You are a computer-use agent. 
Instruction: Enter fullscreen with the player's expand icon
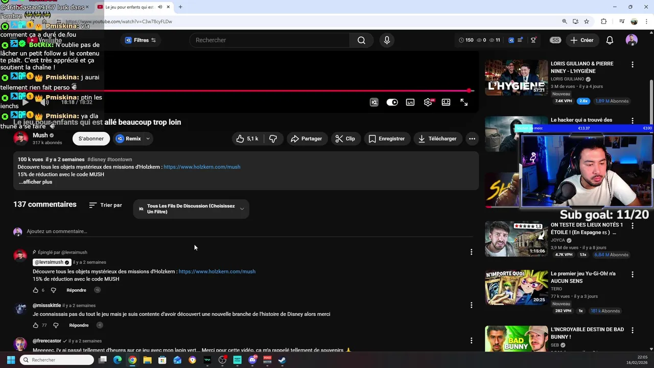tap(464, 102)
